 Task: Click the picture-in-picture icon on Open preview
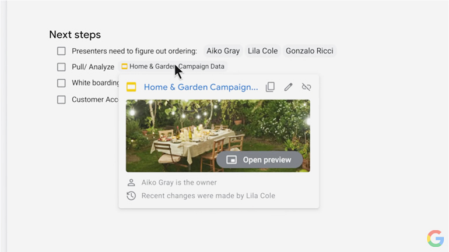(x=231, y=159)
